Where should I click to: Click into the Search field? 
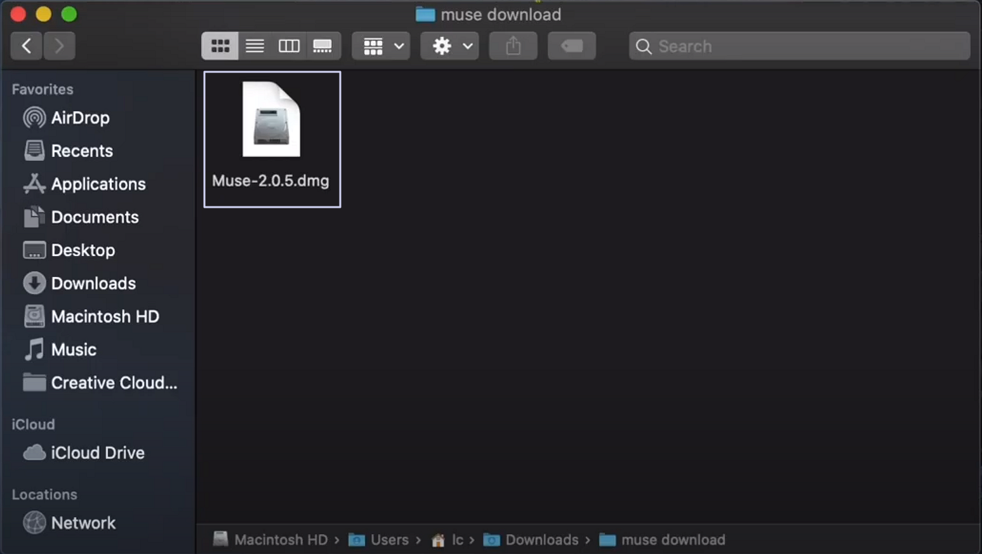pyautogui.click(x=799, y=46)
